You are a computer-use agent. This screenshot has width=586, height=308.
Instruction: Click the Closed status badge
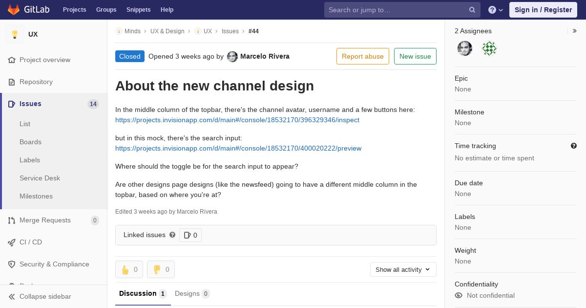tap(130, 56)
